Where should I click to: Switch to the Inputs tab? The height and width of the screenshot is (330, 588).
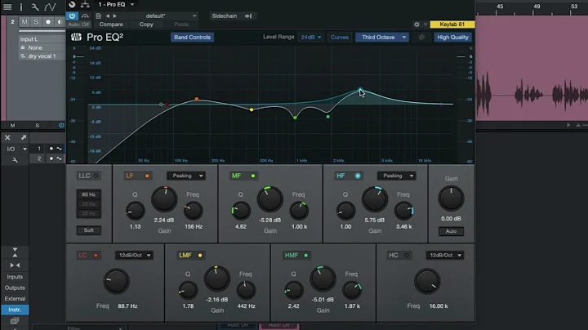15,277
